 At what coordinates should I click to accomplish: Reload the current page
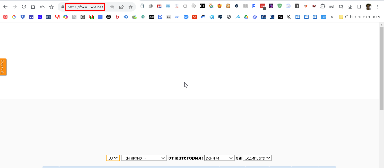[x=24, y=7]
